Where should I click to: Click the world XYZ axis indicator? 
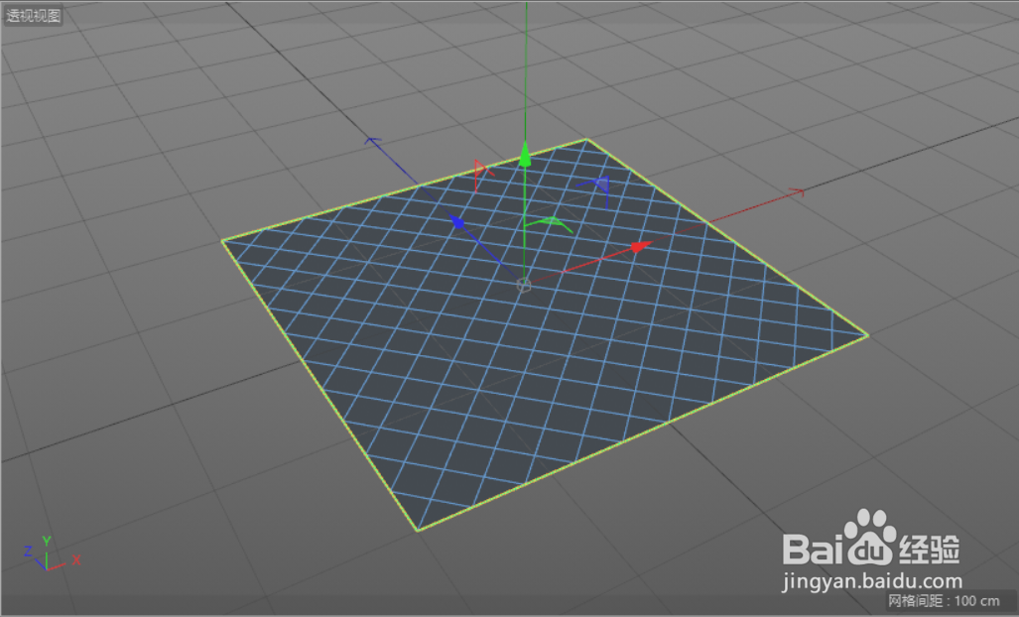52,555
